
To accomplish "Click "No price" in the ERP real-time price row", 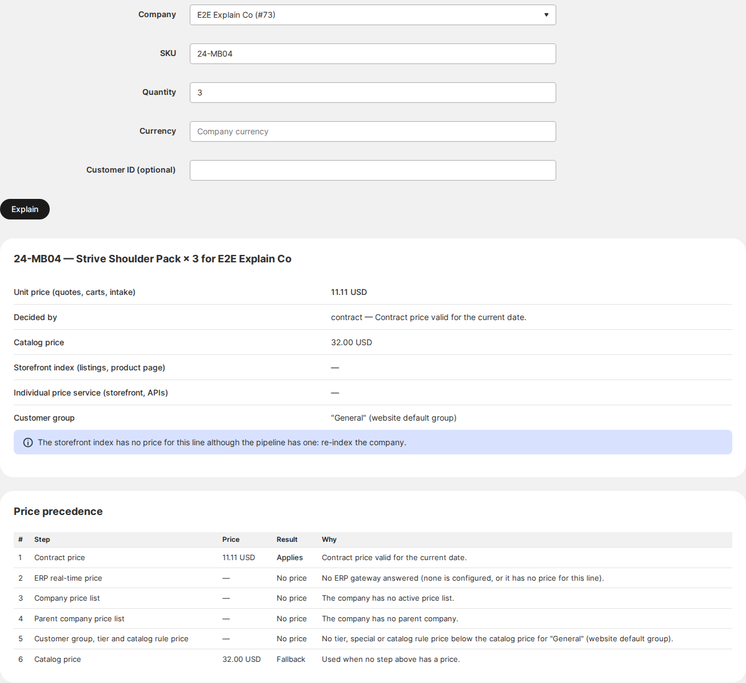I will pyautogui.click(x=292, y=578).
